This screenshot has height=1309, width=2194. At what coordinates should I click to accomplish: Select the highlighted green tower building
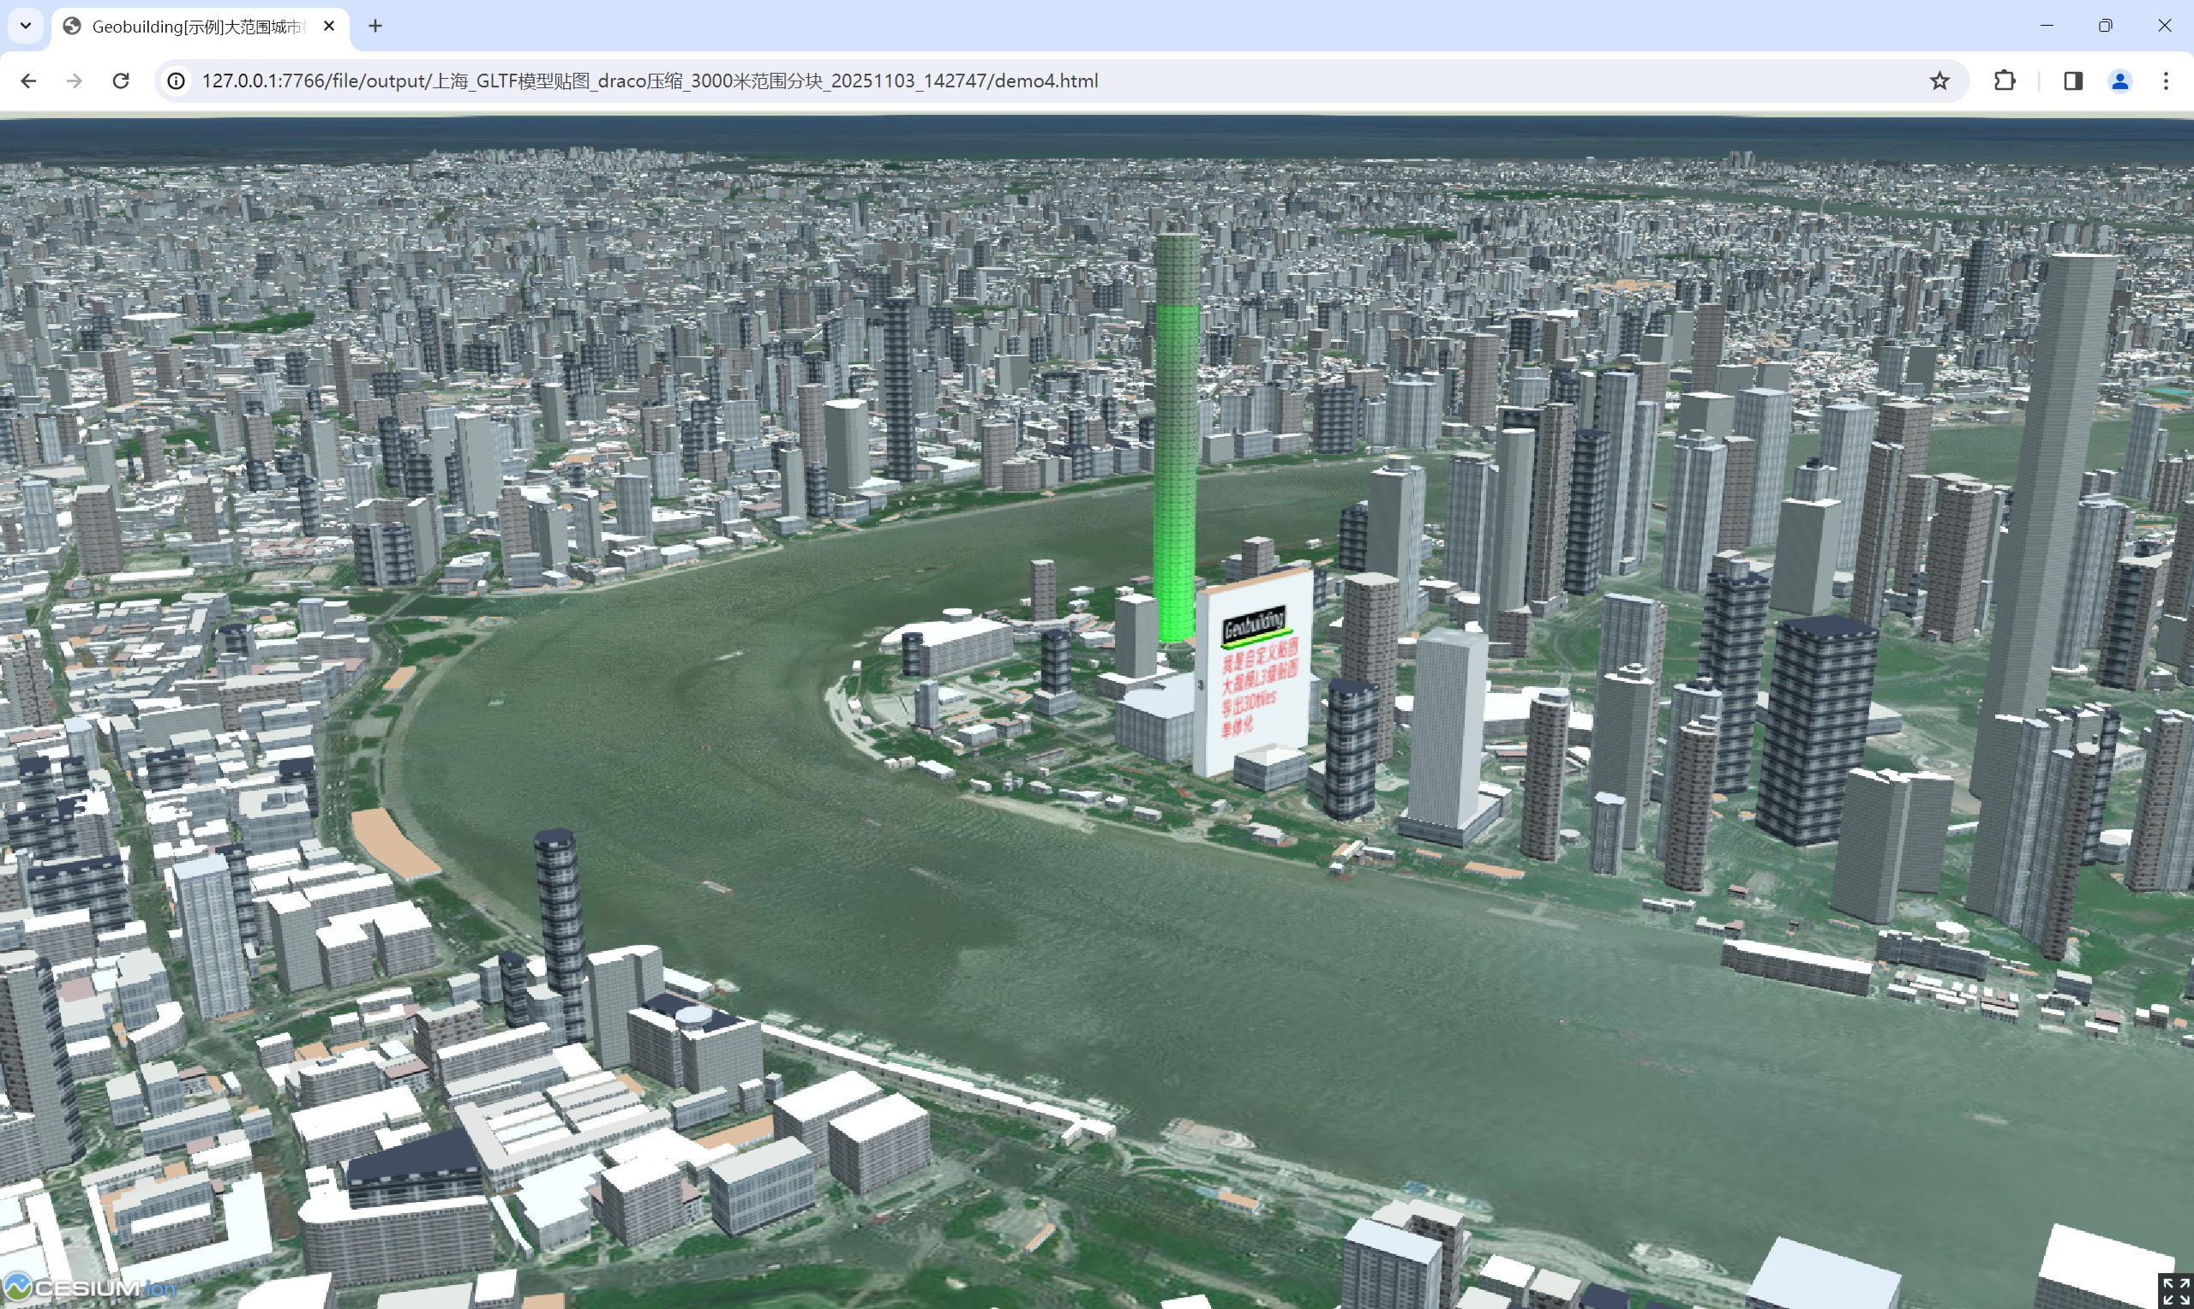(1175, 441)
